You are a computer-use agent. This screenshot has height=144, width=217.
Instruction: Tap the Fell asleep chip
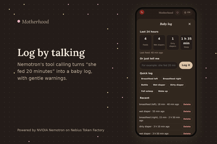point(147,91)
